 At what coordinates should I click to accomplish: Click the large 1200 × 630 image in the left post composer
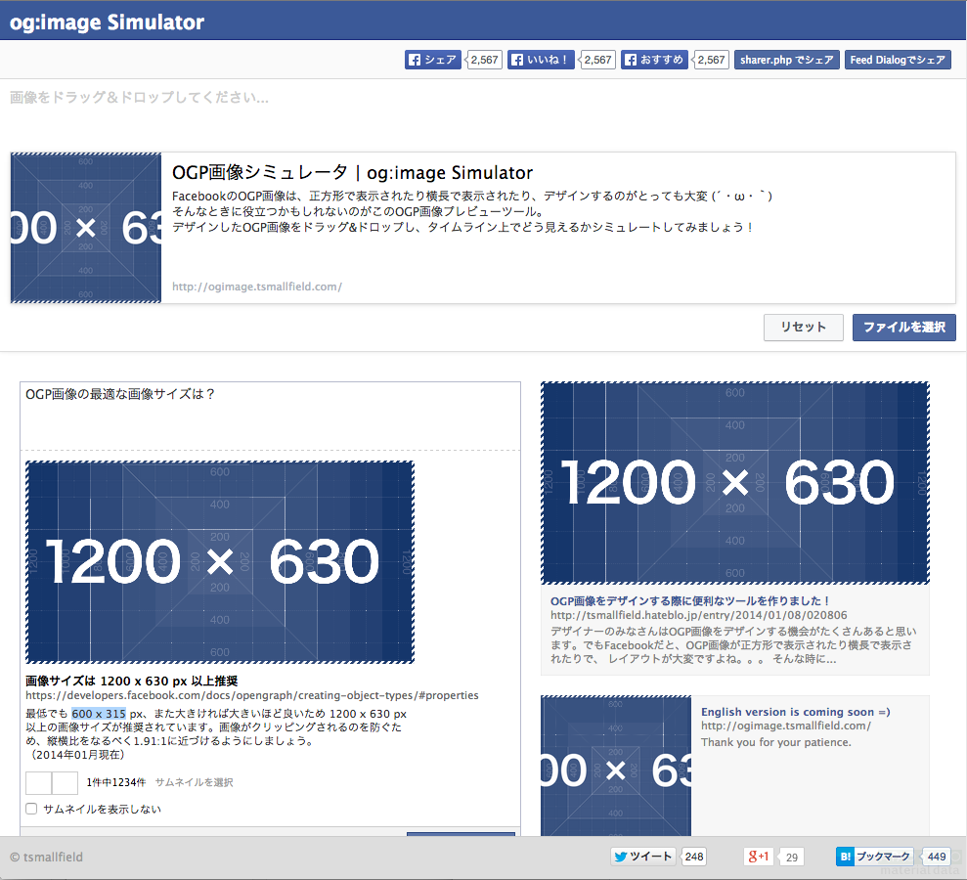[x=220, y=562]
